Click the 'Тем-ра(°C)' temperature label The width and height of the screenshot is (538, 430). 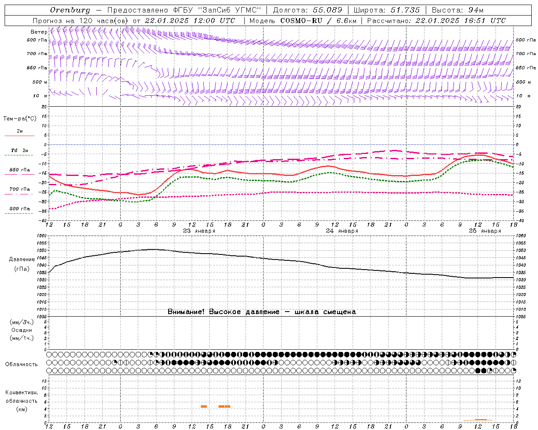click(20, 119)
